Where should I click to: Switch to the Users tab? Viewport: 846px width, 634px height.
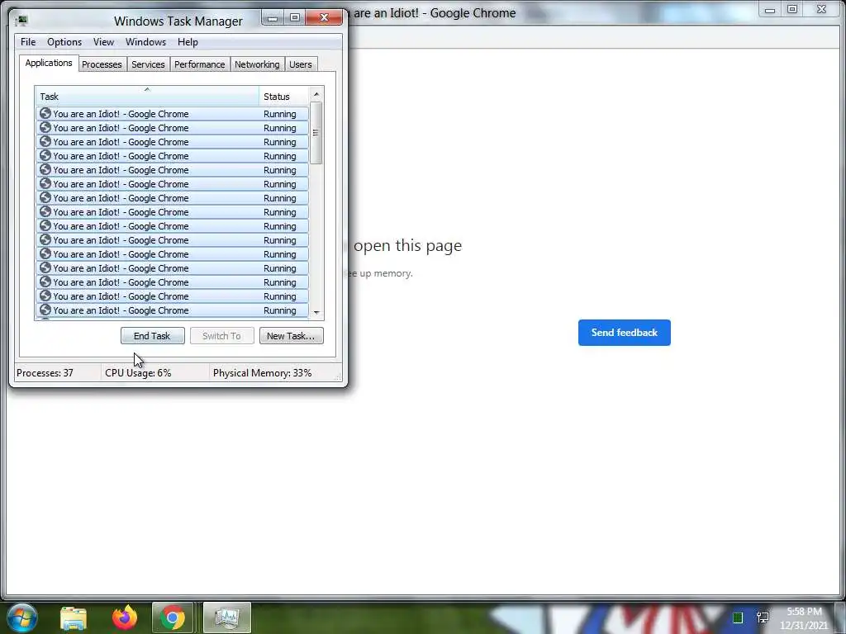point(301,64)
